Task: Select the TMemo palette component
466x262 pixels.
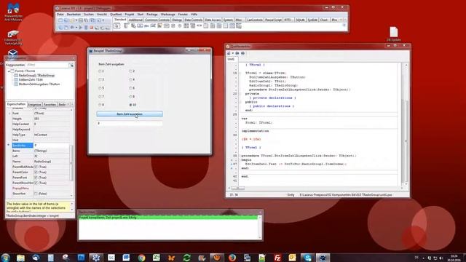Action: click(x=159, y=26)
